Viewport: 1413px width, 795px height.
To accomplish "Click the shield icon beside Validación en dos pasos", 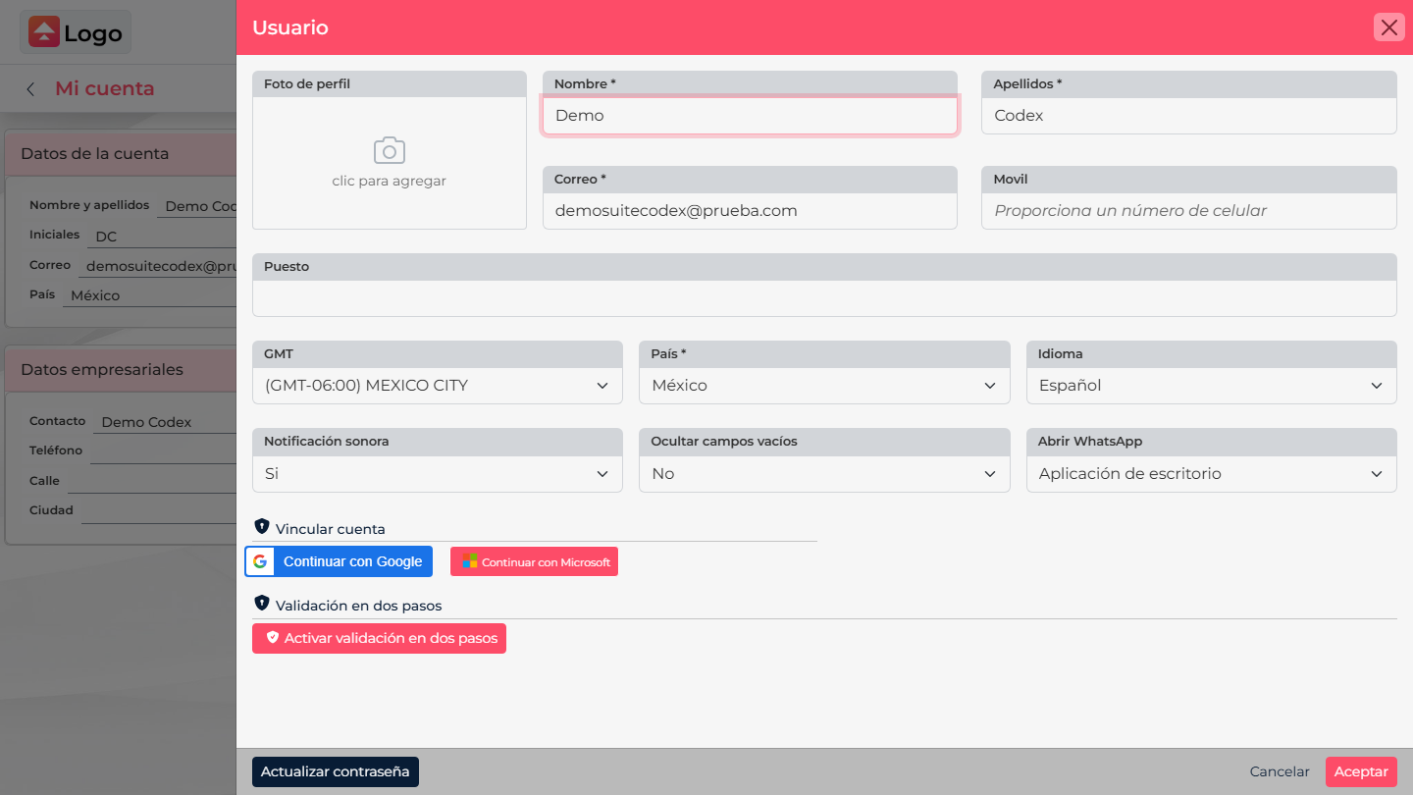I will pyautogui.click(x=261, y=604).
